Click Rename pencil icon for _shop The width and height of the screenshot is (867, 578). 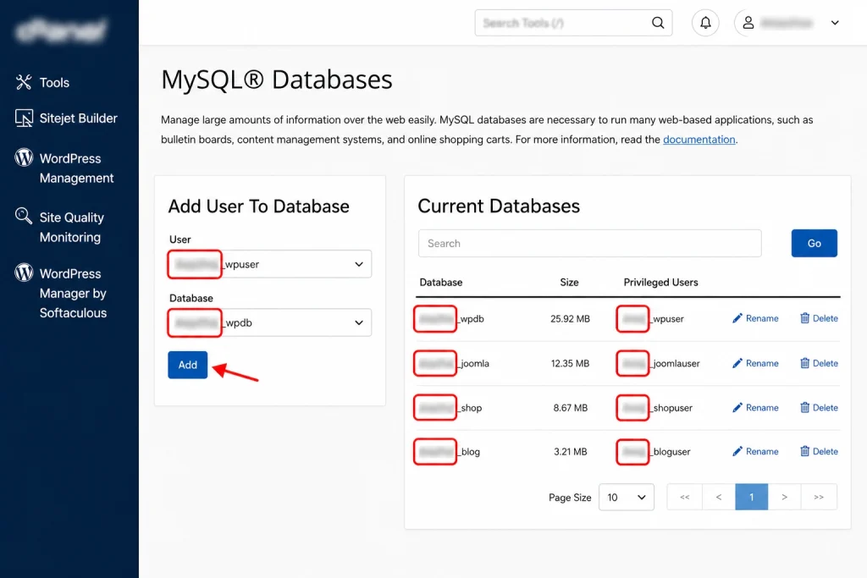[x=737, y=408]
